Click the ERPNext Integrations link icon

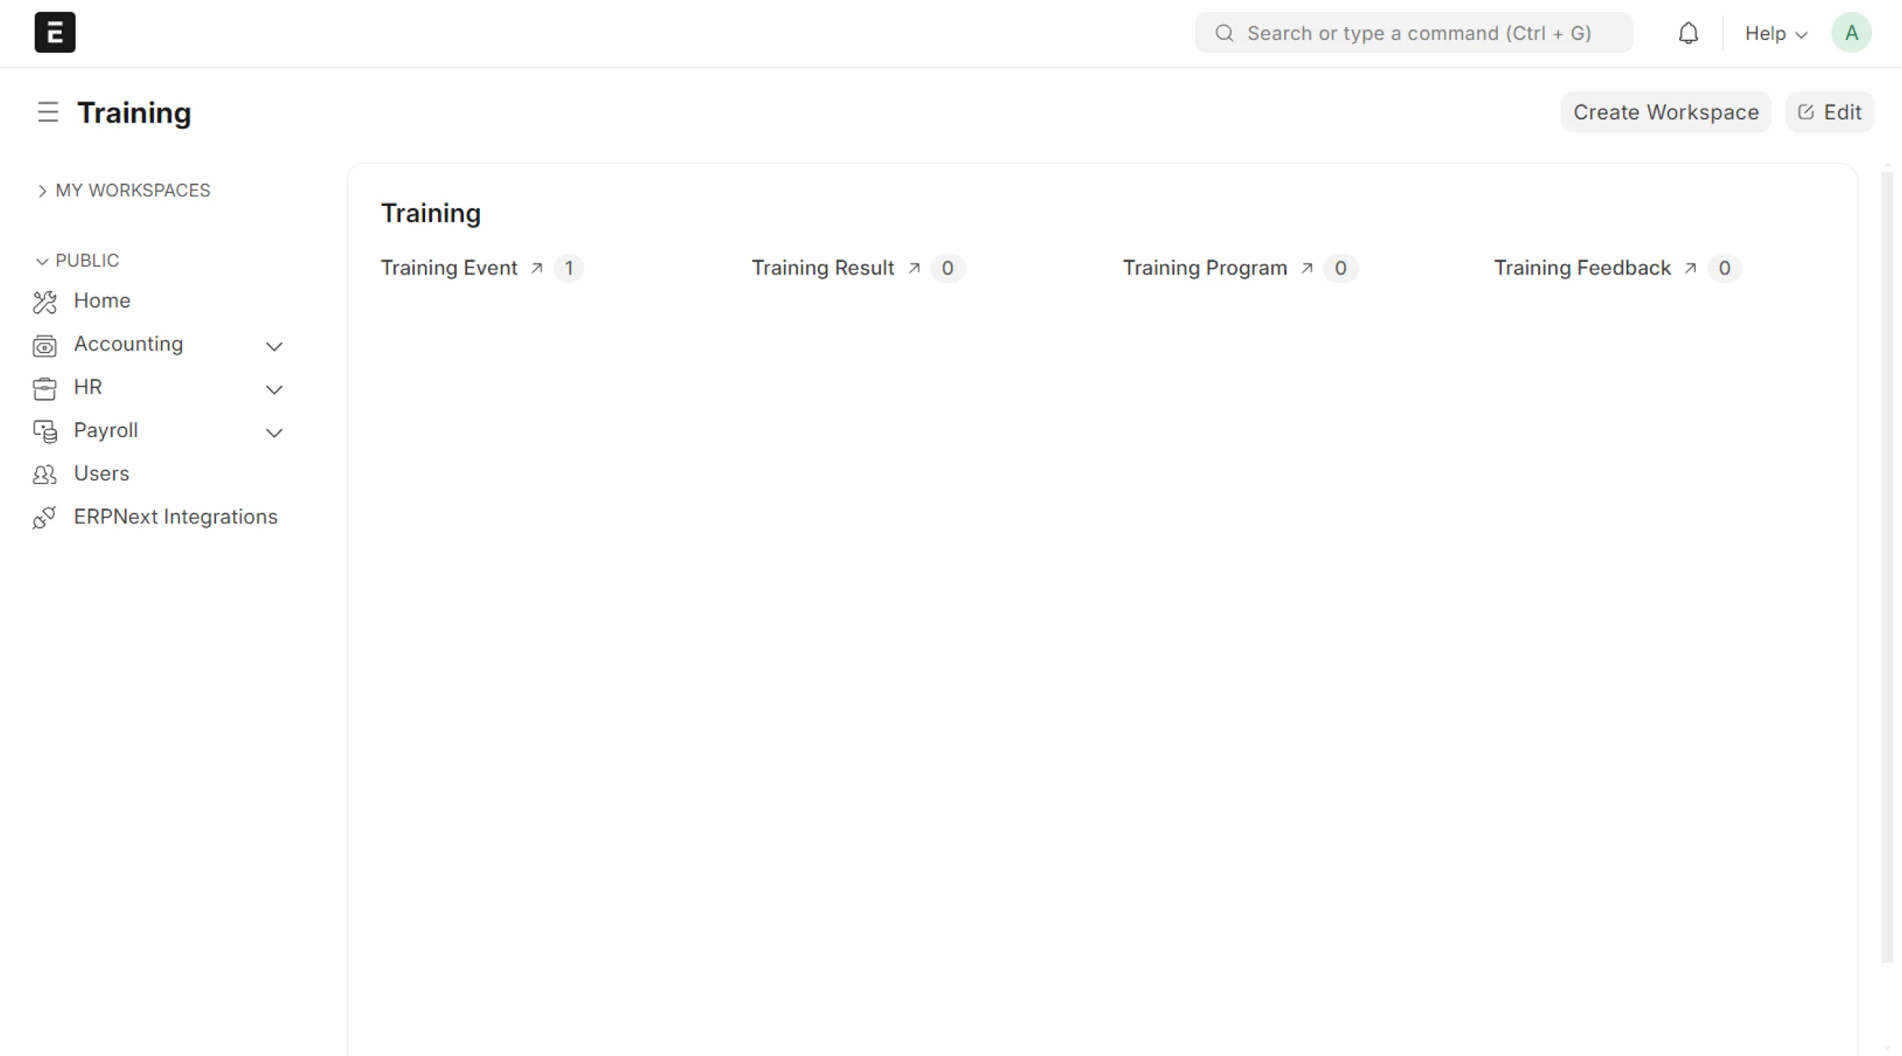point(44,517)
